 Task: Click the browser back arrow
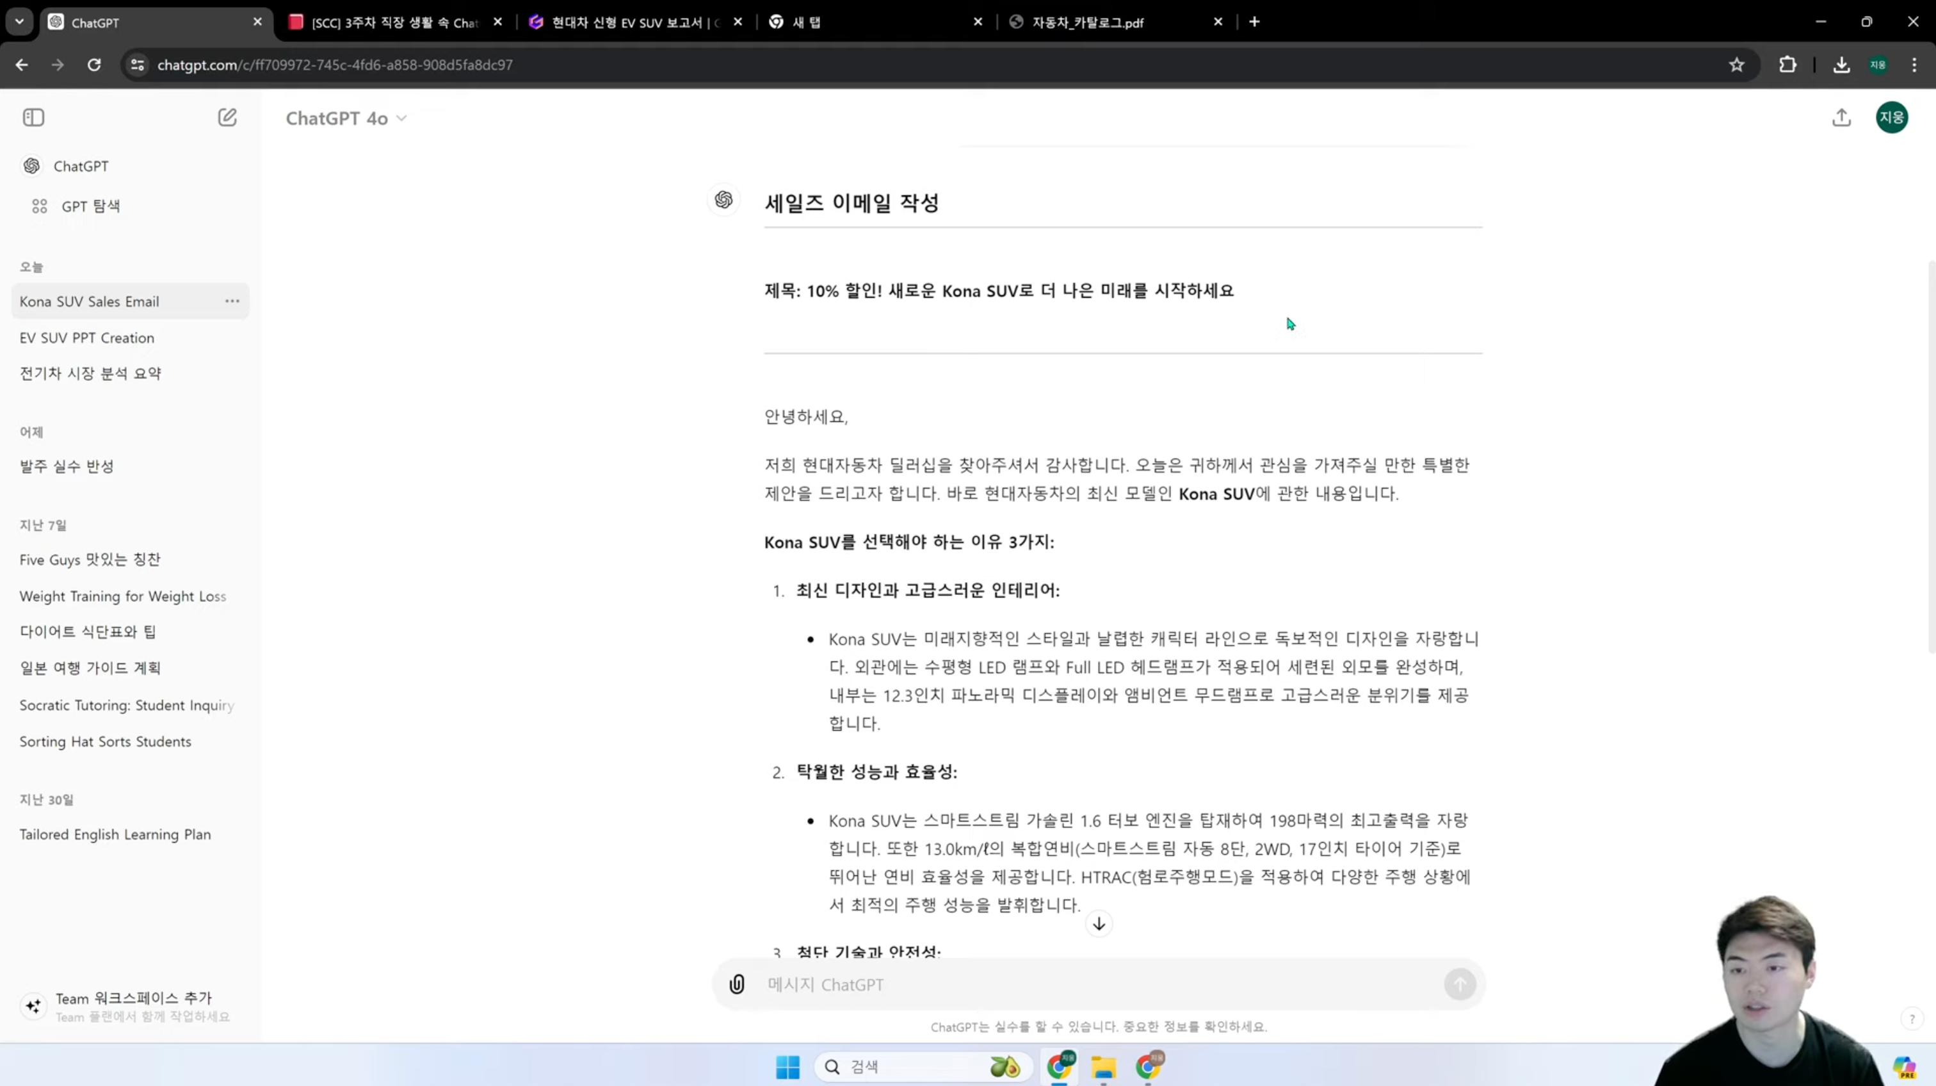(22, 65)
